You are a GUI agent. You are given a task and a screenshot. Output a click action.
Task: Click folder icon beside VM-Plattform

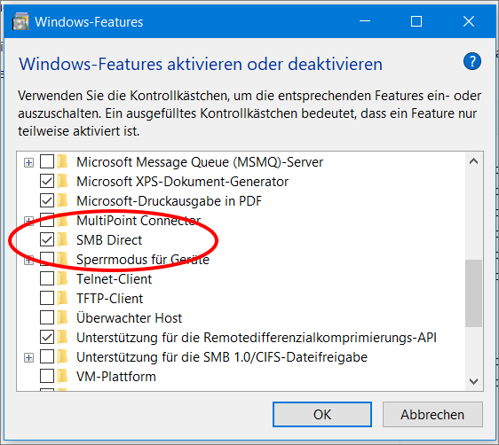(x=63, y=377)
